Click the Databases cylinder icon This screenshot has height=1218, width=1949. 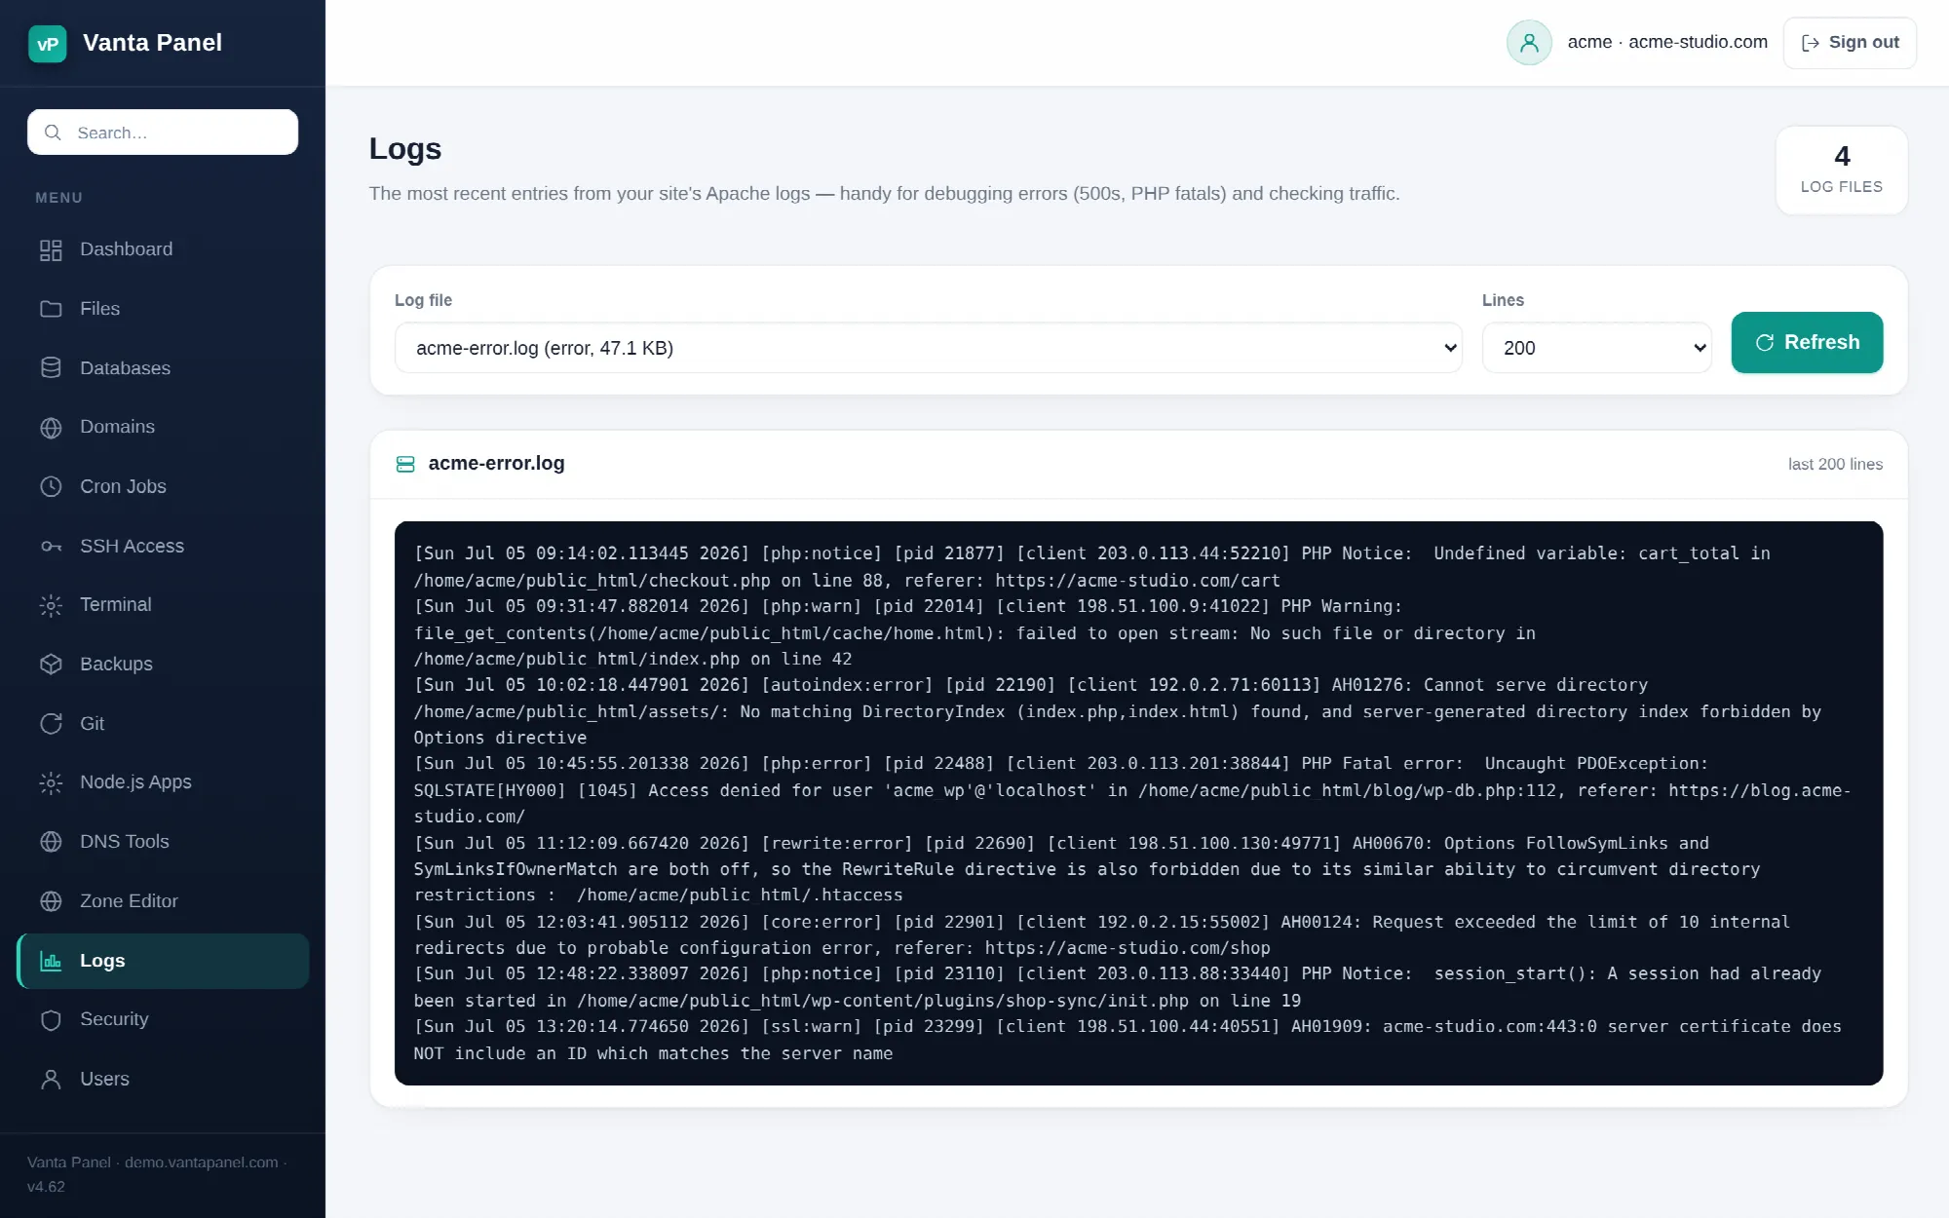coord(51,368)
